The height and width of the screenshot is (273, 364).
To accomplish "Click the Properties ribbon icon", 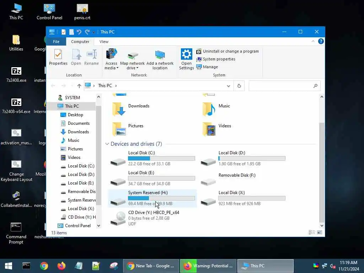I will pyautogui.click(x=58, y=57).
